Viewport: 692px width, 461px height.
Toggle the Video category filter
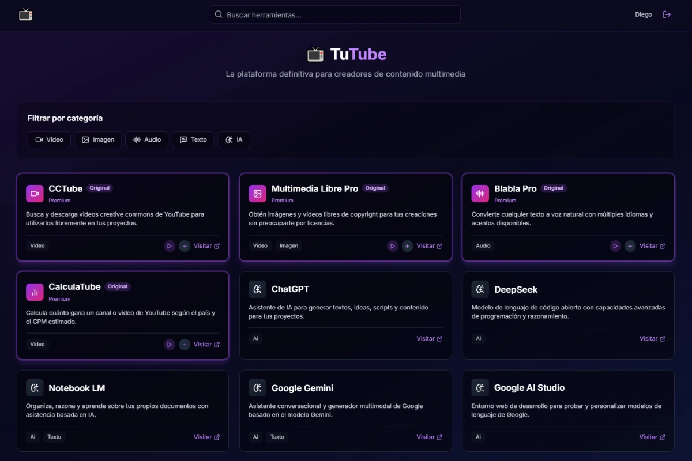point(49,139)
